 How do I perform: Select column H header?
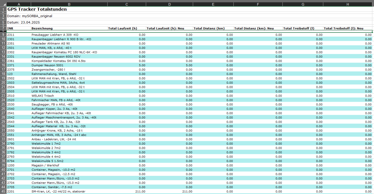pyautogui.click(x=348, y=4)
